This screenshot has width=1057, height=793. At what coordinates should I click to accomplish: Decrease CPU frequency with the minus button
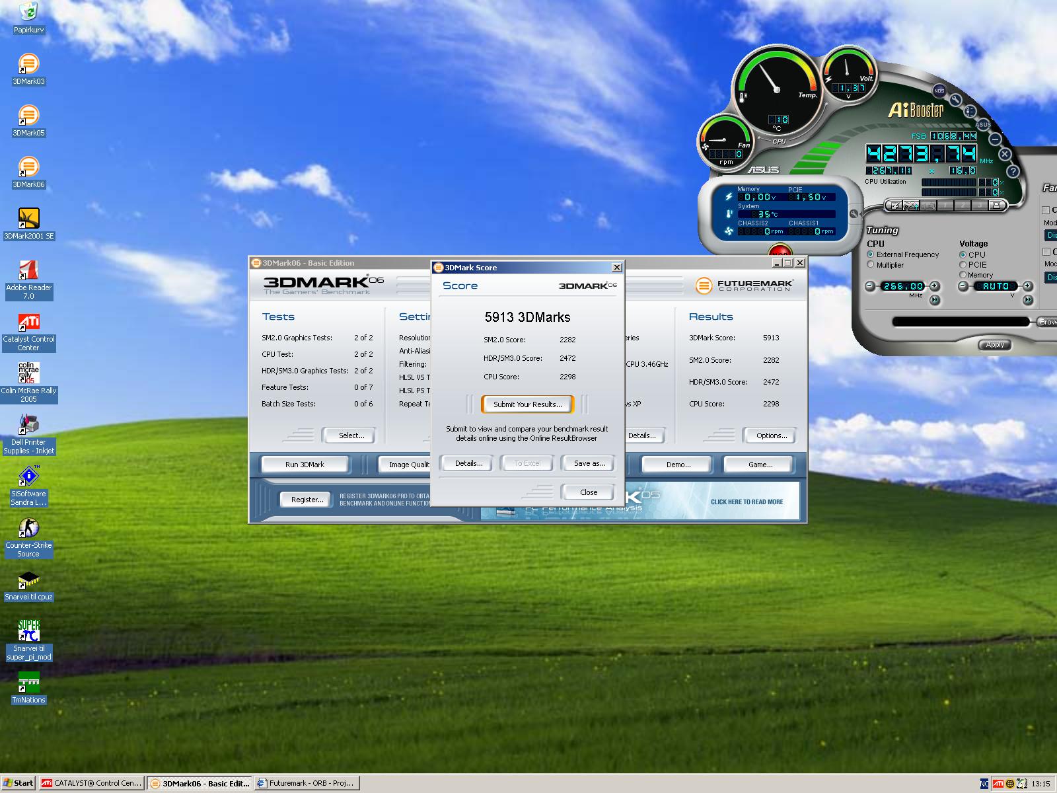[x=870, y=286]
